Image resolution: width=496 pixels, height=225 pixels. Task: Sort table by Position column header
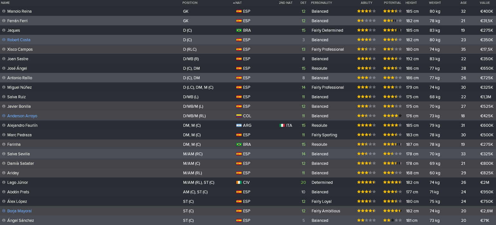point(190,3)
